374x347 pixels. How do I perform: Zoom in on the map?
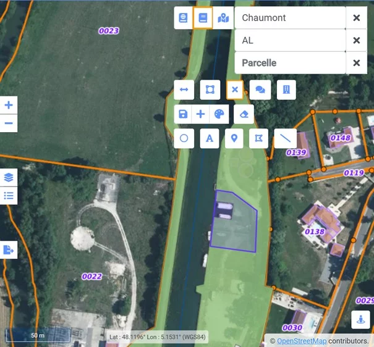9,106
